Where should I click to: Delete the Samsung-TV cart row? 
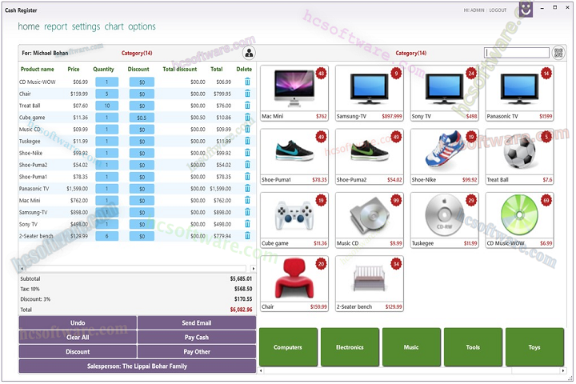click(248, 212)
